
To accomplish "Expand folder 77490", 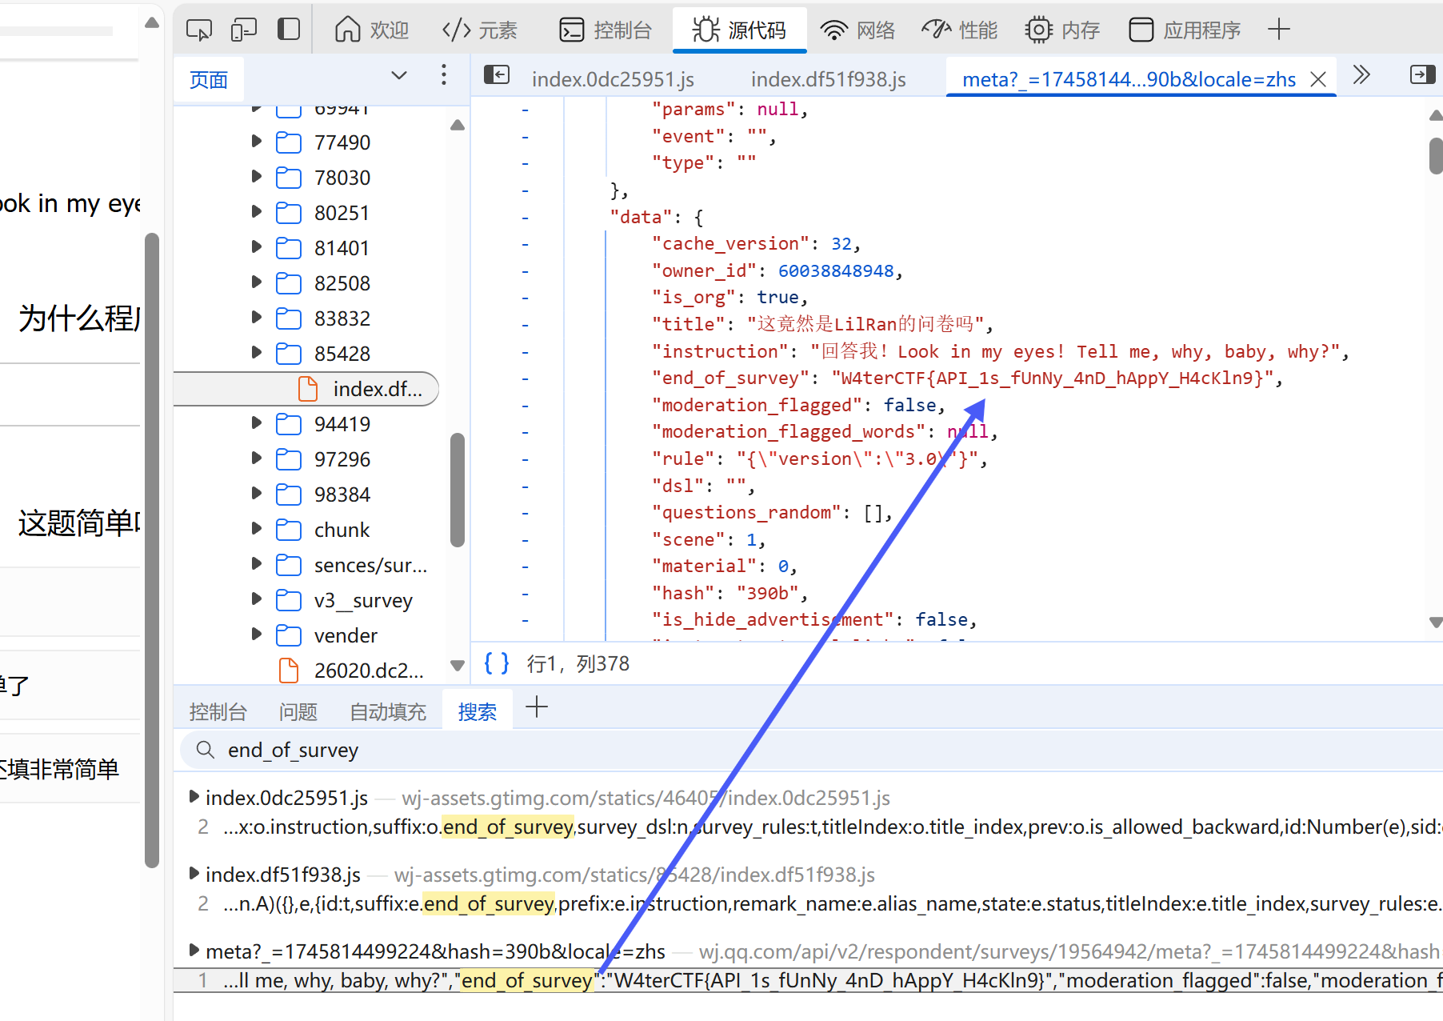I will pos(257,142).
